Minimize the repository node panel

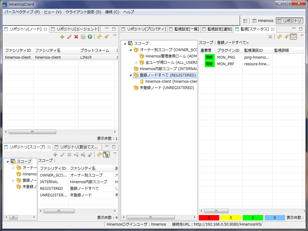tap(107, 29)
